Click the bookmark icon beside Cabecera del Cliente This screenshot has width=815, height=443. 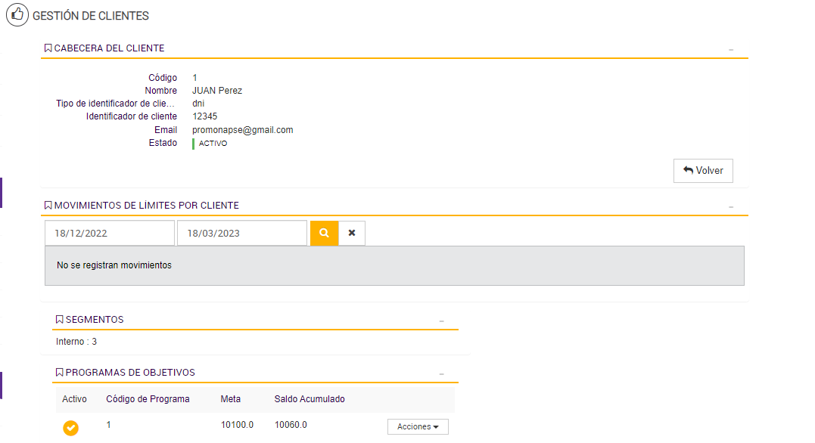[48, 48]
